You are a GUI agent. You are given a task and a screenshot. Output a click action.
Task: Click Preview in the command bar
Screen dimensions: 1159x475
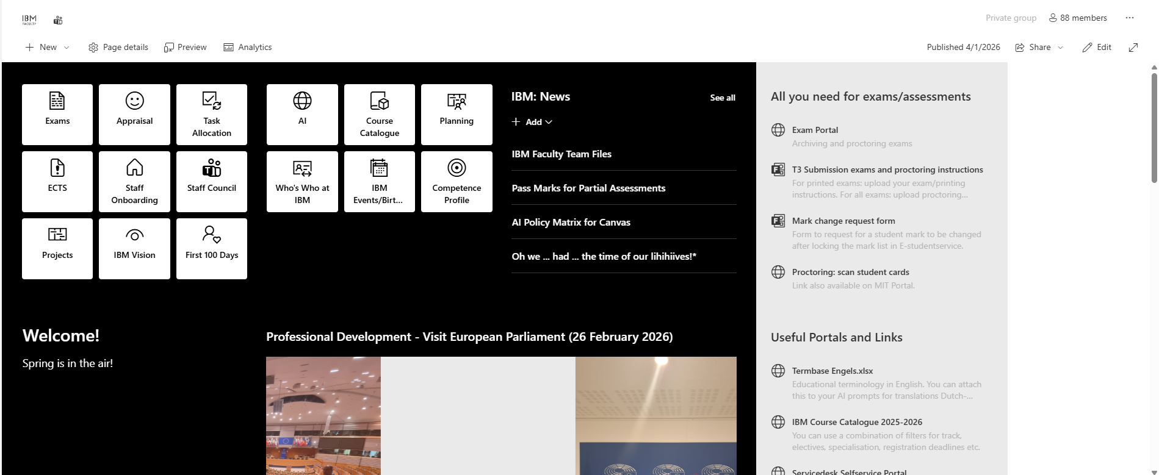(x=186, y=47)
